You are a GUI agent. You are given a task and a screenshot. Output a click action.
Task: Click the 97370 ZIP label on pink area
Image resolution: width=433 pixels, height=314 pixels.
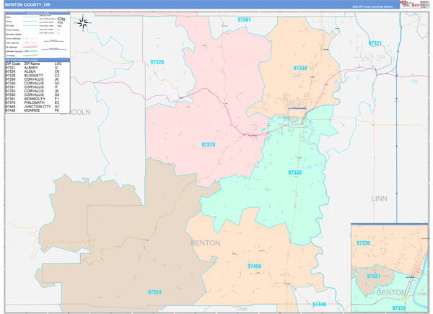(x=208, y=145)
